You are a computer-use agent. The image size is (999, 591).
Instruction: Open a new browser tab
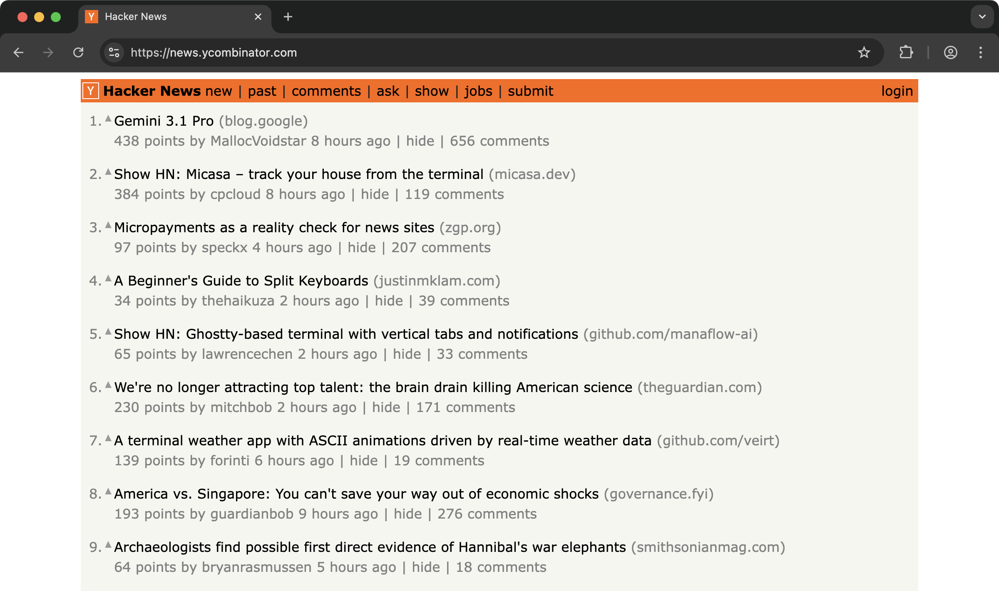pos(288,17)
